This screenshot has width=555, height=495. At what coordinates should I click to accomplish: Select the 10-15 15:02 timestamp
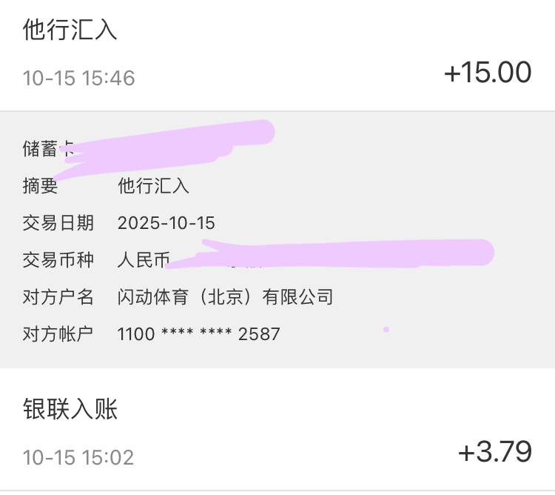(78, 456)
